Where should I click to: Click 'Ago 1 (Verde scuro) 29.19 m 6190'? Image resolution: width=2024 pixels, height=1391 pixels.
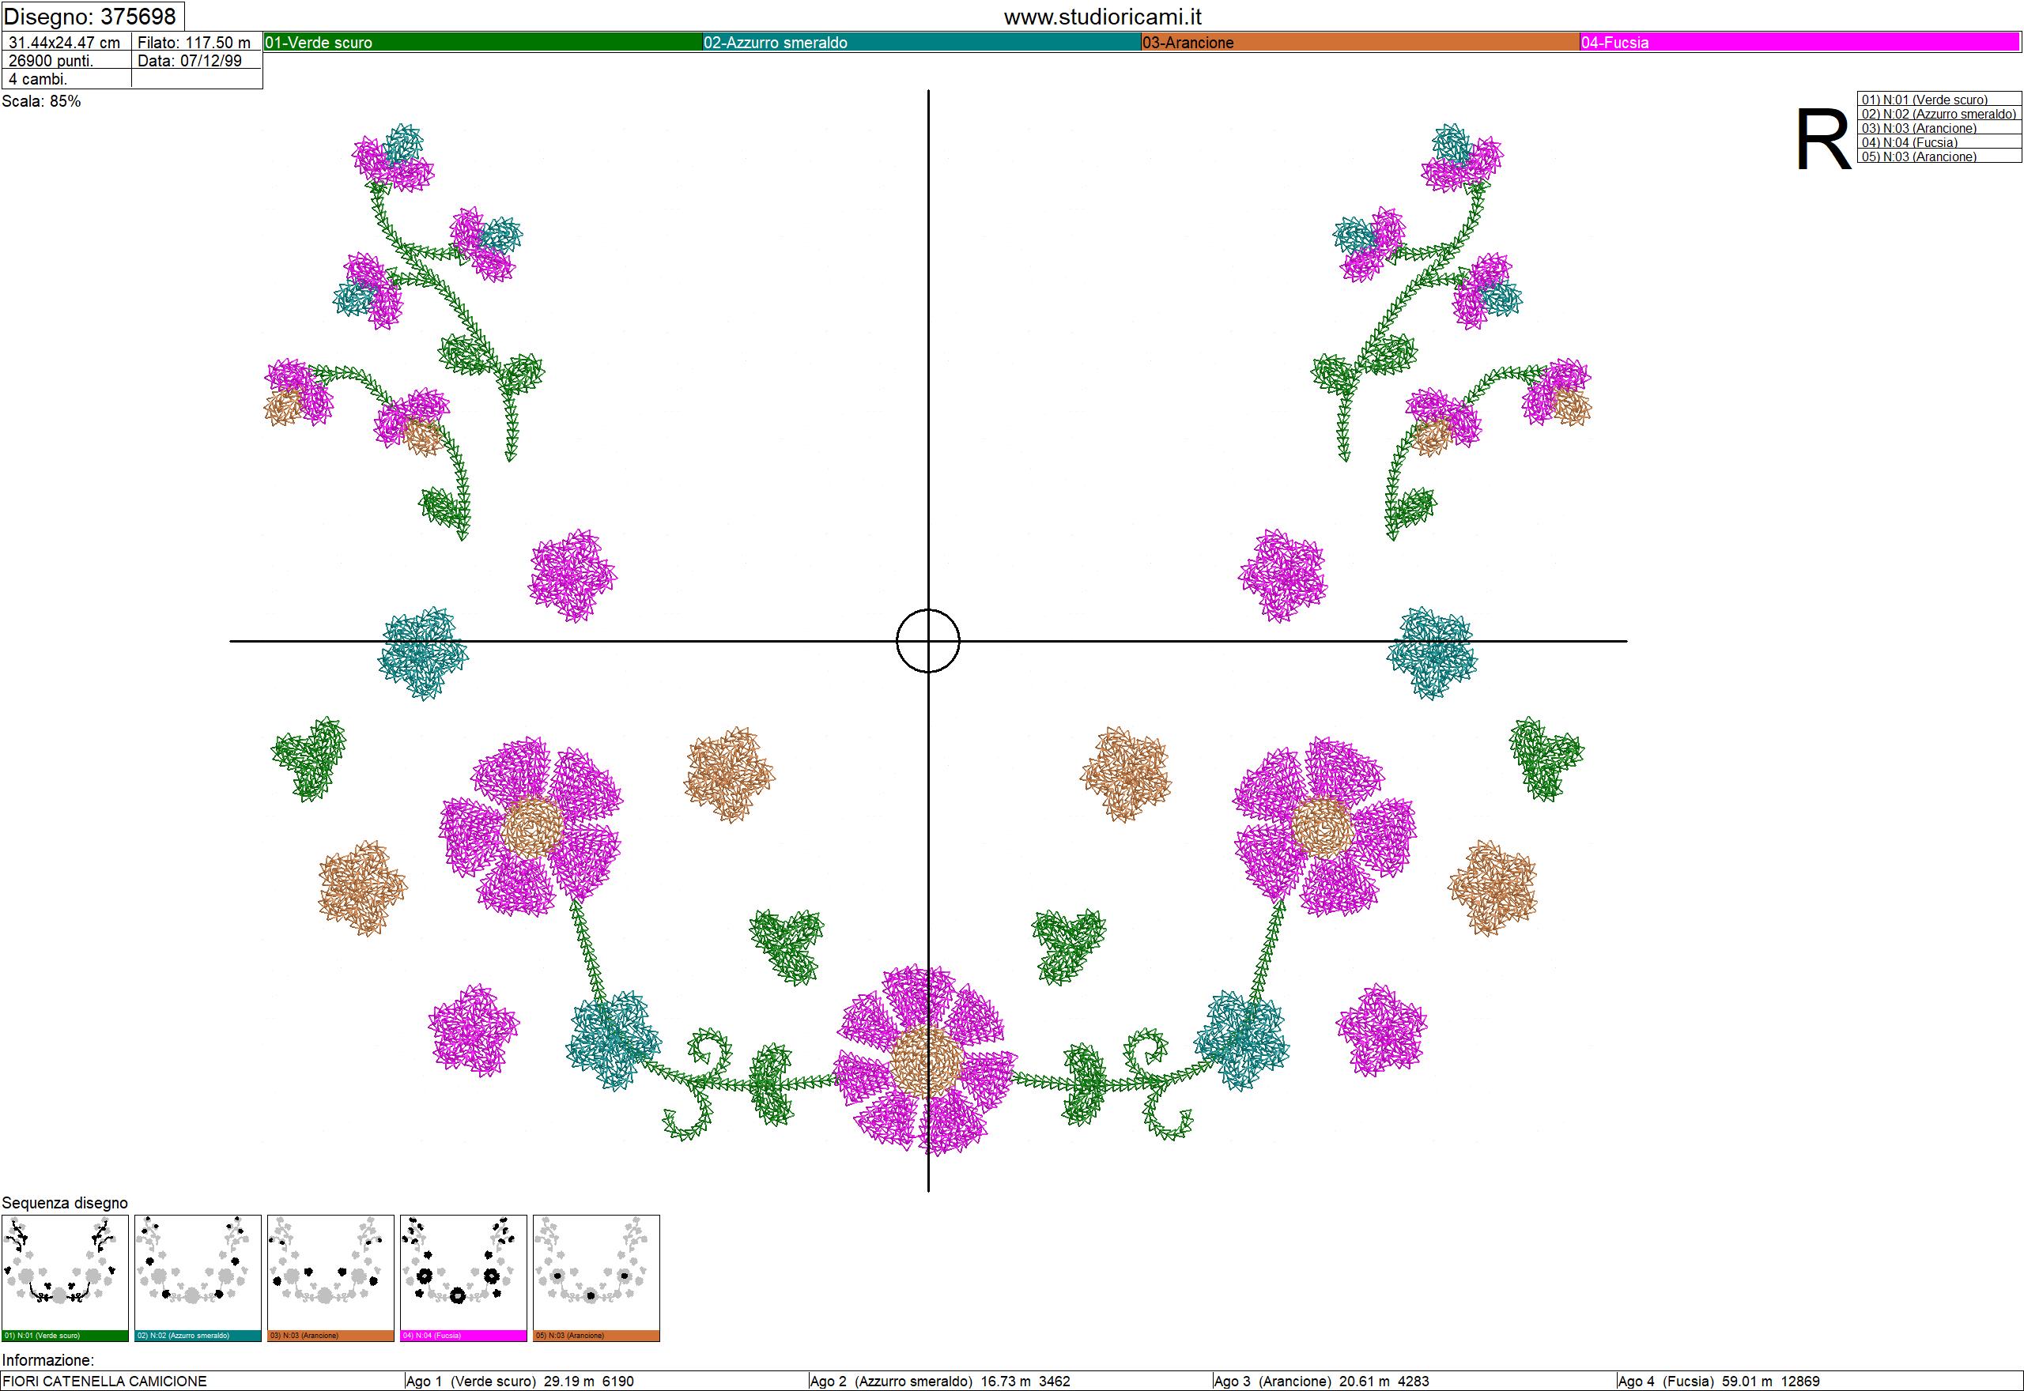[x=520, y=1381]
